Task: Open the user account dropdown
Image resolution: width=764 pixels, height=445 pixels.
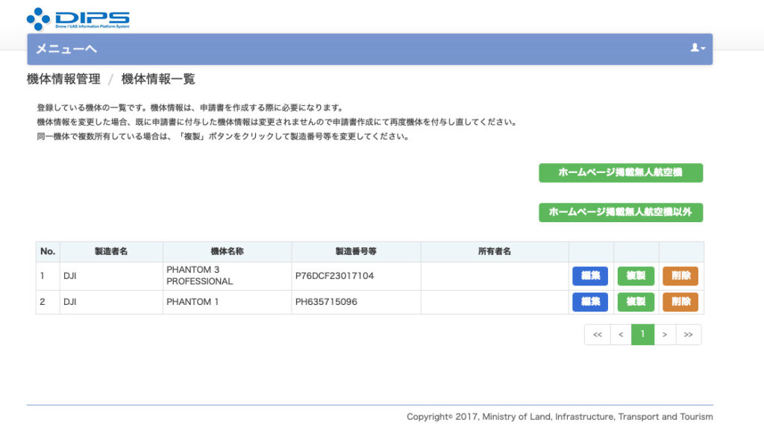Action: [698, 48]
